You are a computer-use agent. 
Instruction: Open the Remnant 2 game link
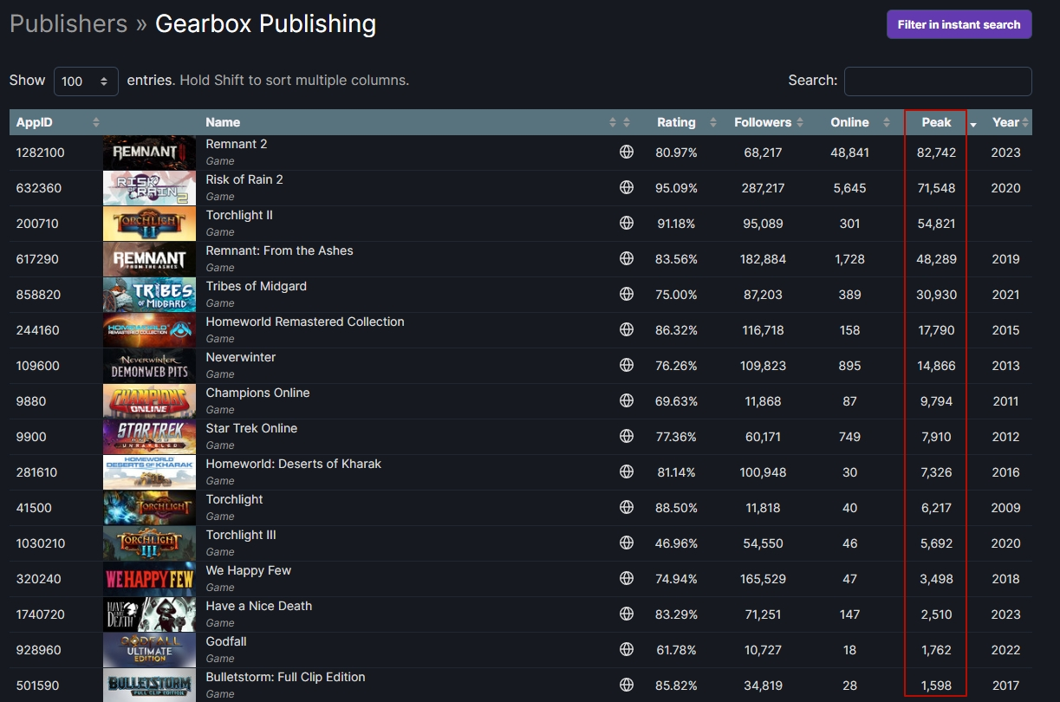(x=237, y=144)
